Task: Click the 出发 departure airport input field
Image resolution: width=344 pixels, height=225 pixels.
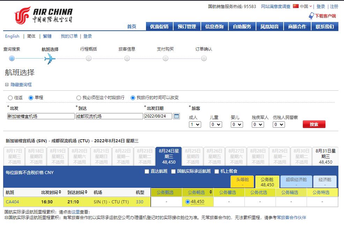Action: [x=41, y=116]
